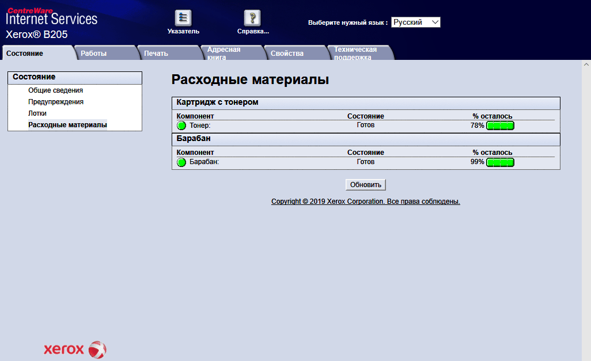Click the Готов status in Тонер row
The width and height of the screenshot is (591, 361).
[366, 125]
